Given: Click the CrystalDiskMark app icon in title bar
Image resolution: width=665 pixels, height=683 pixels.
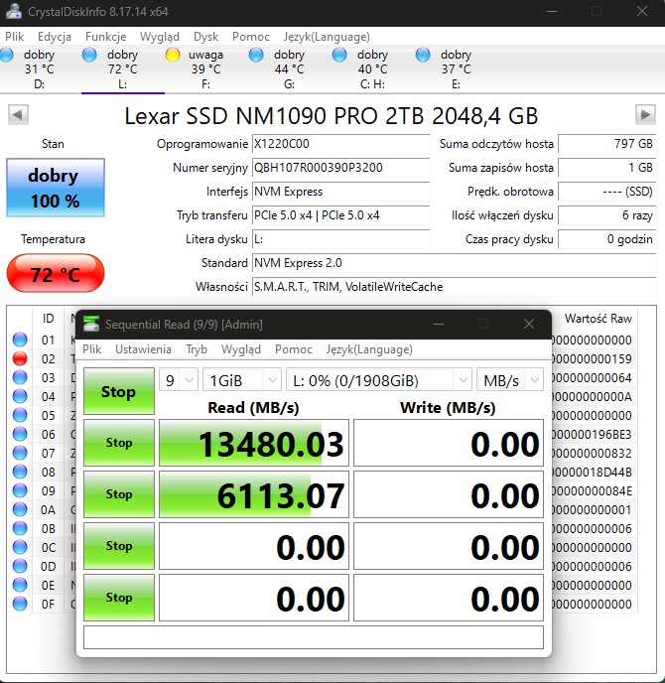Looking at the screenshot, I should 91,325.
